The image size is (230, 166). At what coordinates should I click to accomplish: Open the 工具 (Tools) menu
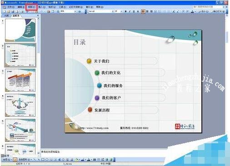tap(62, 7)
